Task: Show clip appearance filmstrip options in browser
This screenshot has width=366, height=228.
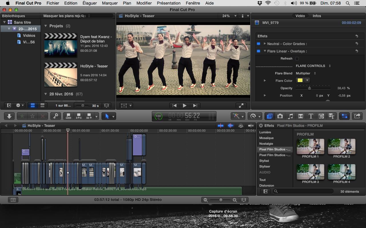Action: [x=106, y=105]
